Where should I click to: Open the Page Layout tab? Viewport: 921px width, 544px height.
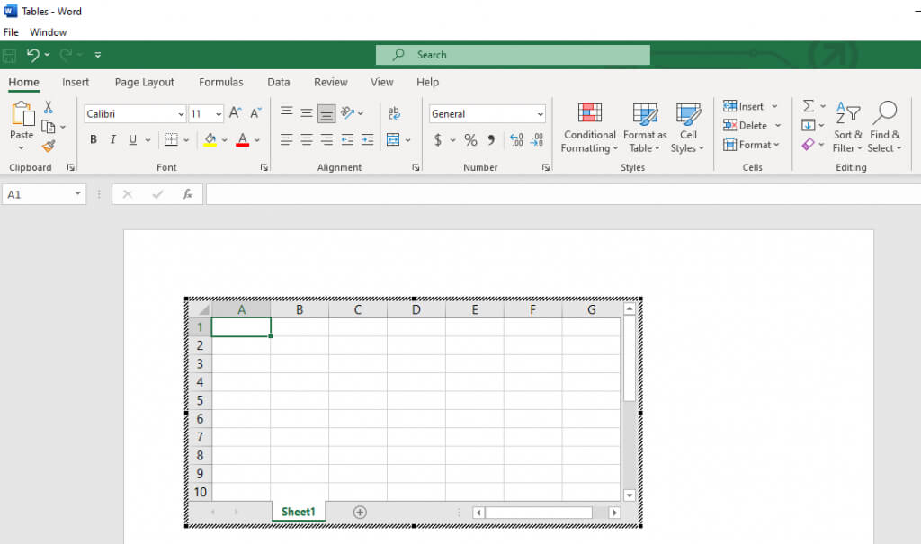coord(145,82)
